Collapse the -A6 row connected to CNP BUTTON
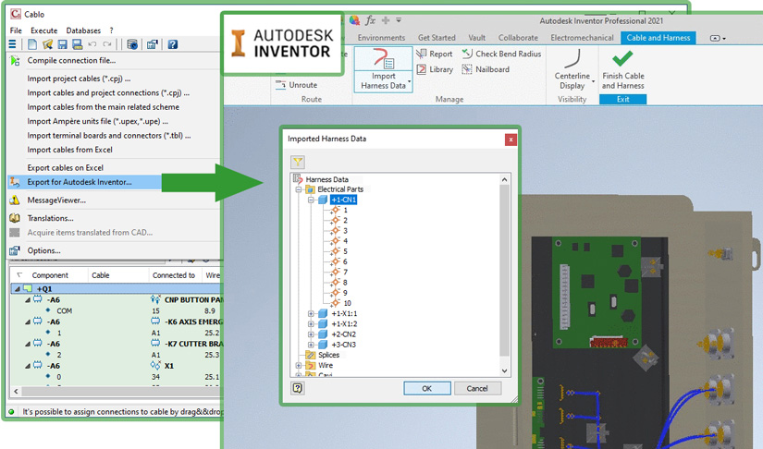Screen dimensions: 763x449 point(28,300)
